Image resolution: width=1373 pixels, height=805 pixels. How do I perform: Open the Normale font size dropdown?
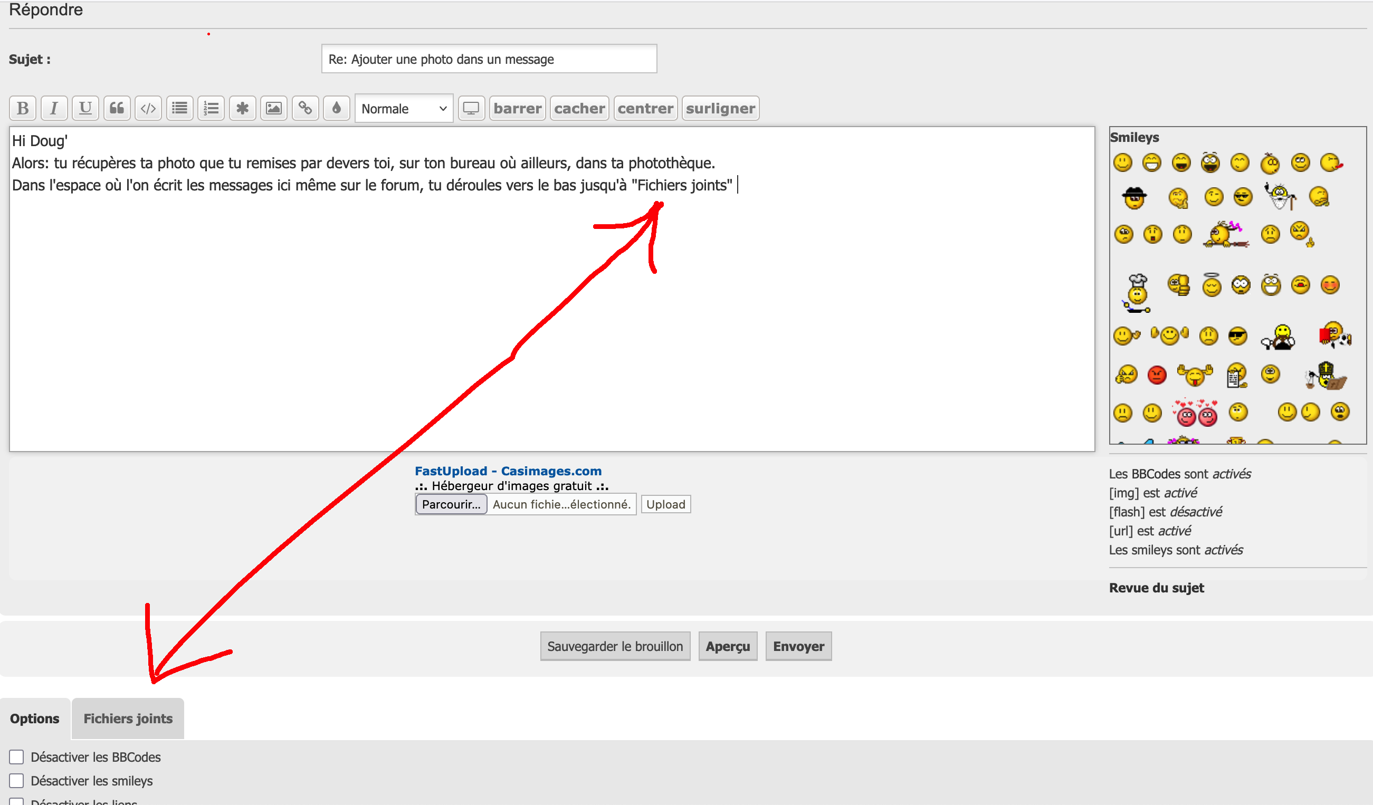(404, 109)
